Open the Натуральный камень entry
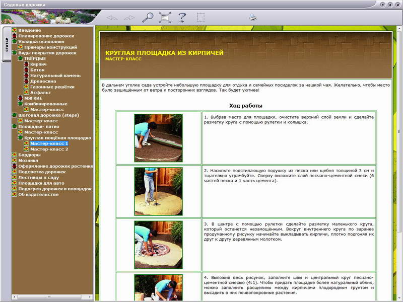 pos(55,75)
